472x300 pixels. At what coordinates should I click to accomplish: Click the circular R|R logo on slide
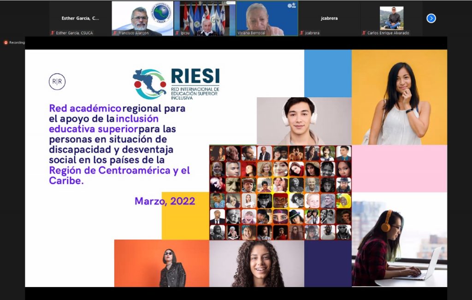tap(57, 82)
